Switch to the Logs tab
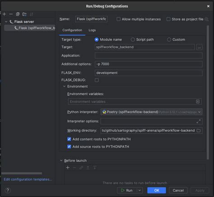The height and width of the screenshot is (197, 214). (x=92, y=30)
